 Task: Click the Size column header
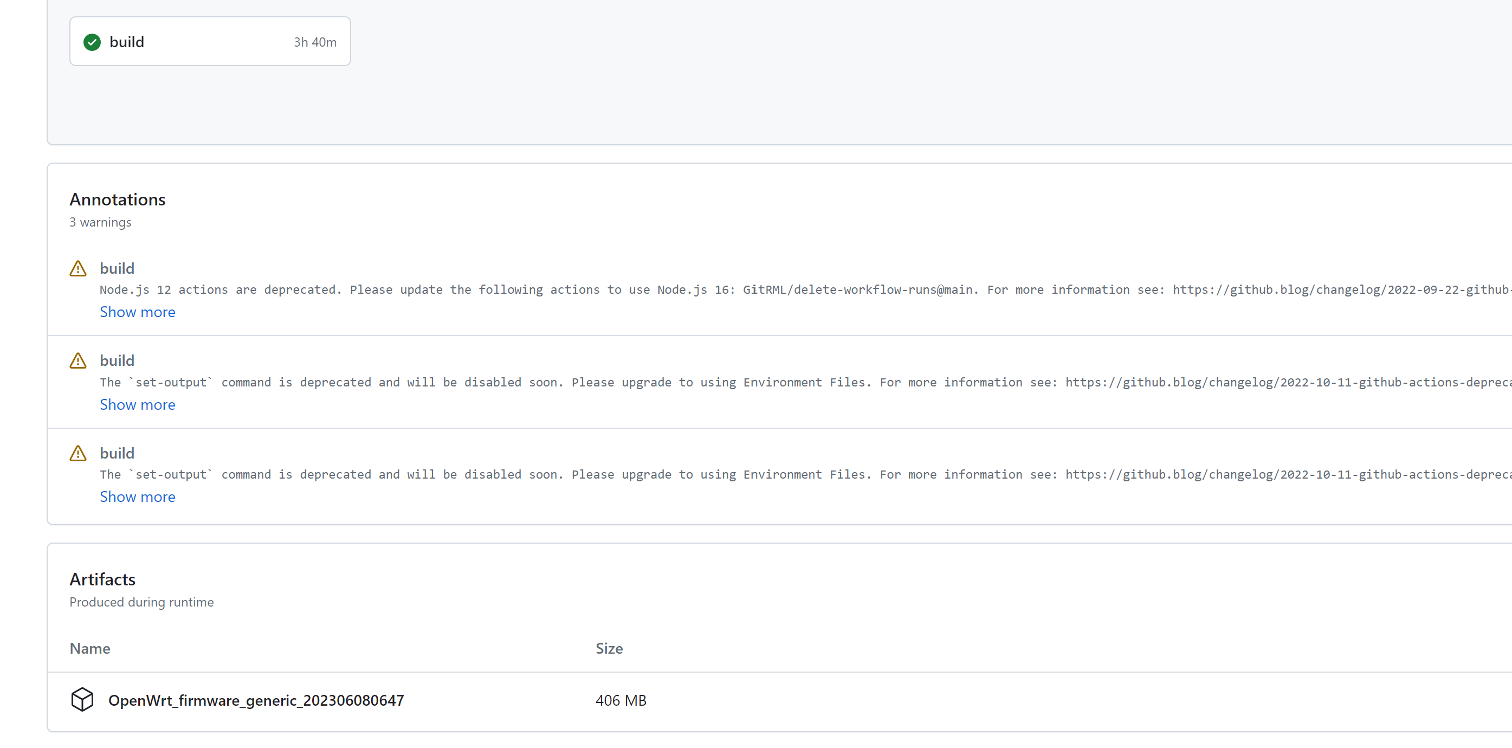click(x=609, y=648)
